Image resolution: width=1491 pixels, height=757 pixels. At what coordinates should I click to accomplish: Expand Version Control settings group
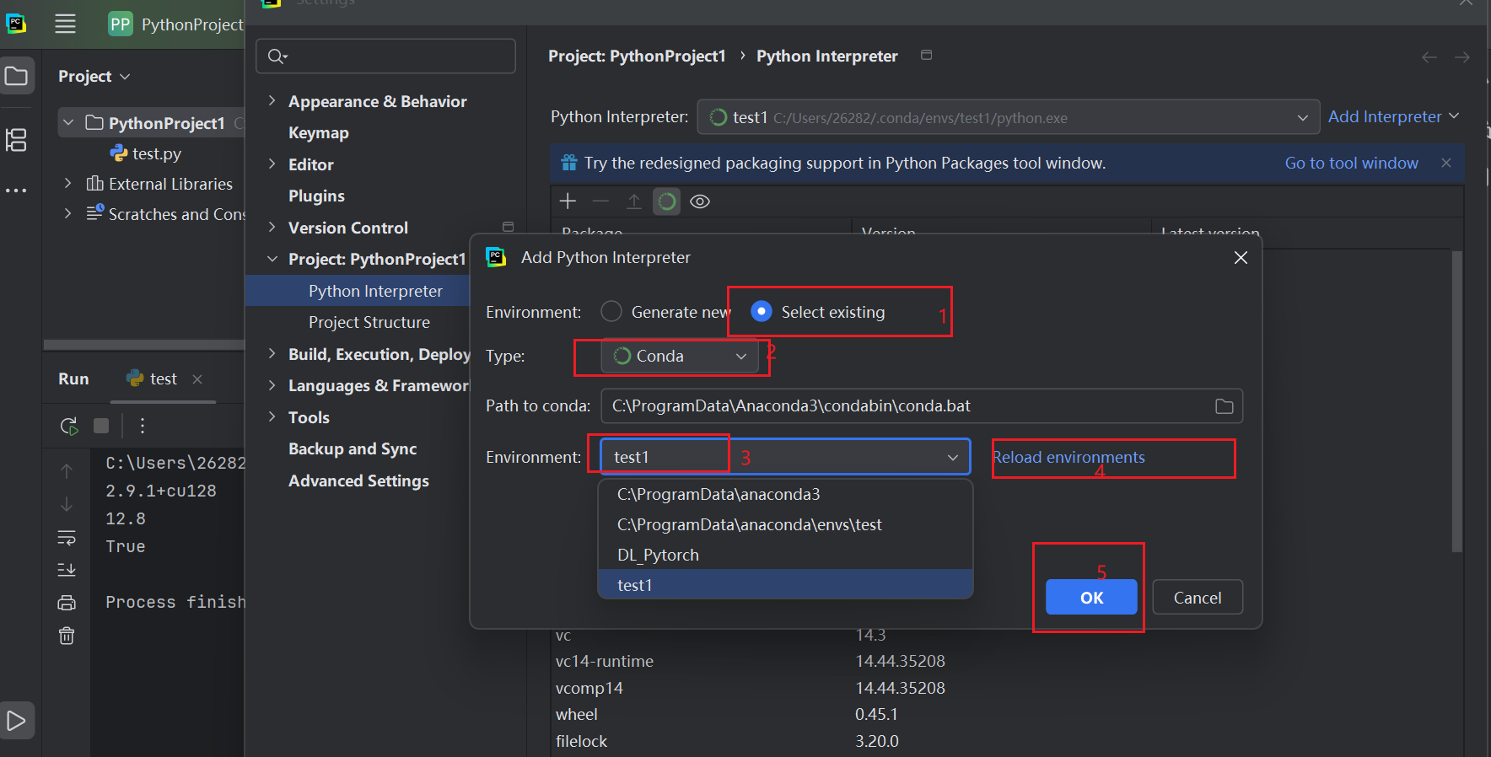pos(272,227)
